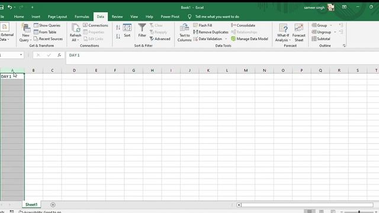The height and width of the screenshot is (213, 379).
Task: Open the Help tab
Action: 149,17
